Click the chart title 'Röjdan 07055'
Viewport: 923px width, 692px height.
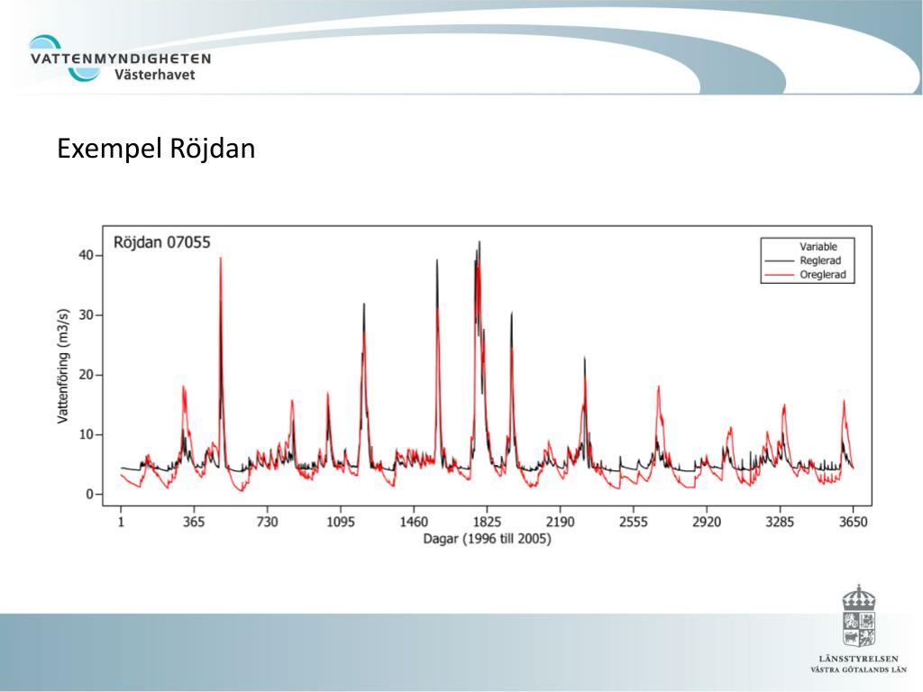(x=162, y=242)
